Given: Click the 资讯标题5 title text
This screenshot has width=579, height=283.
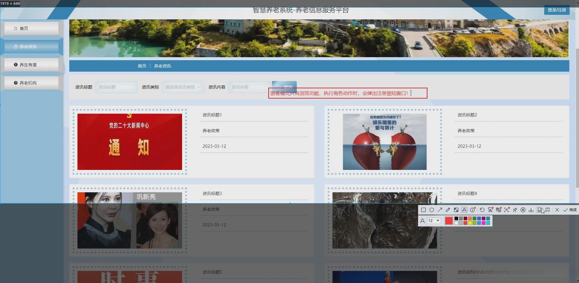Looking at the screenshot, I should tap(212, 272).
